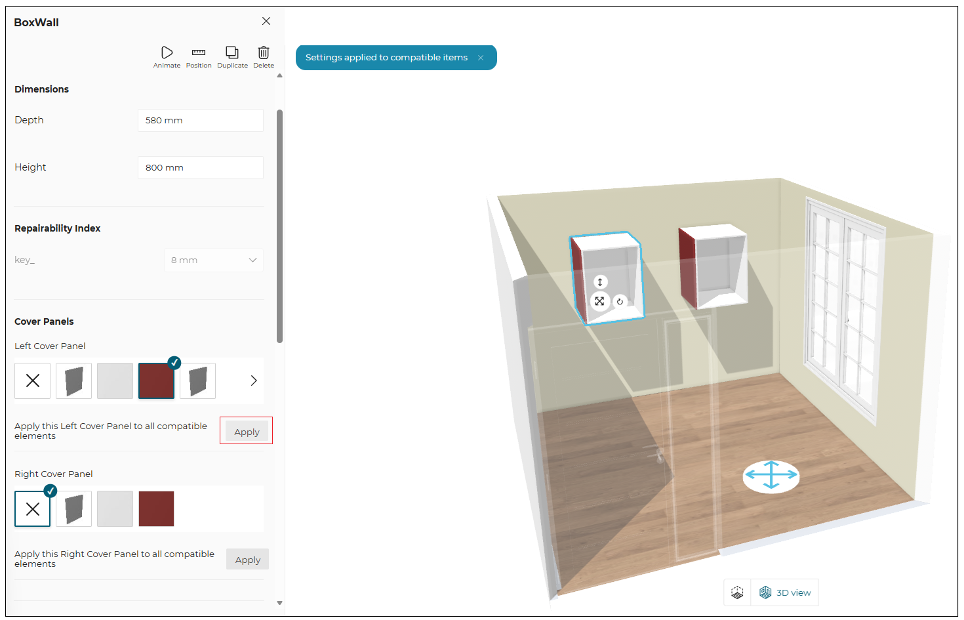This screenshot has height=620, width=964.
Task: Dismiss the Settings applied notification
Action: coord(481,58)
